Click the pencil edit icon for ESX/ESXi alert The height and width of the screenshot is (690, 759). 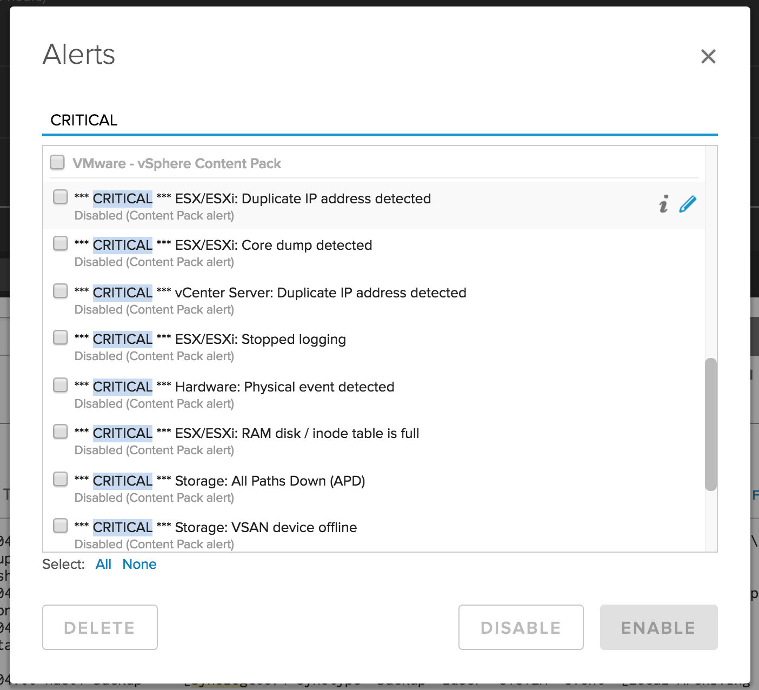(688, 204)
